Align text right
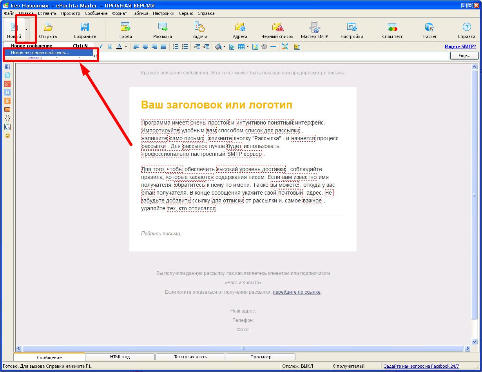This screenshot has width=482, height=372. tap(154, 47)
